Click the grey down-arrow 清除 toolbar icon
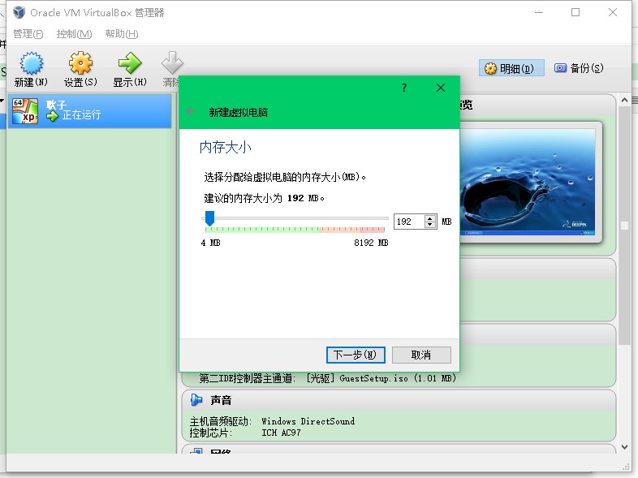Screen dimensions: 638x478 pyautogui.click(x=172, y=64)
